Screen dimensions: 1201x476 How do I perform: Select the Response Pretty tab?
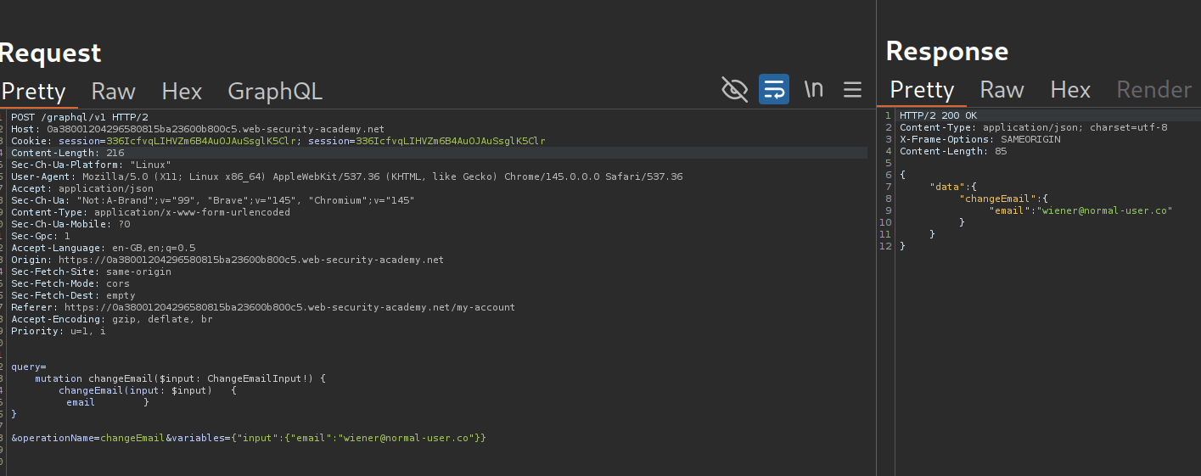[922, 89]
